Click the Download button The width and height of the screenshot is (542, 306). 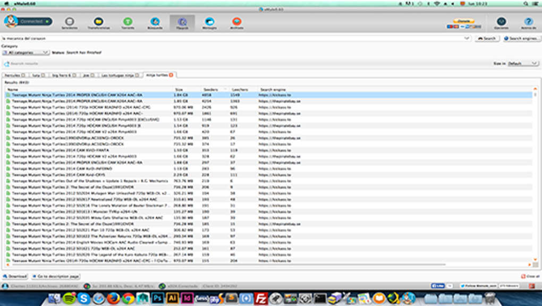click(15, 276)
